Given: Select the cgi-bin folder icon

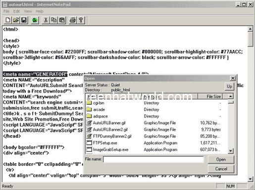Looking at the screenshot, I should tap(89, 103).
